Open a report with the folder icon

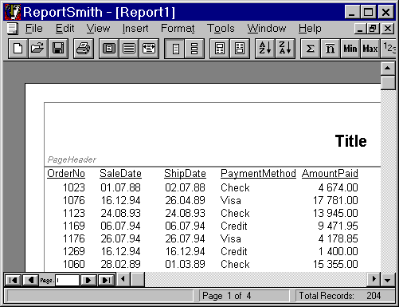[37, 49]
